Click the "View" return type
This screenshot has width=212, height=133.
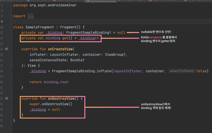tap(32, 65)
